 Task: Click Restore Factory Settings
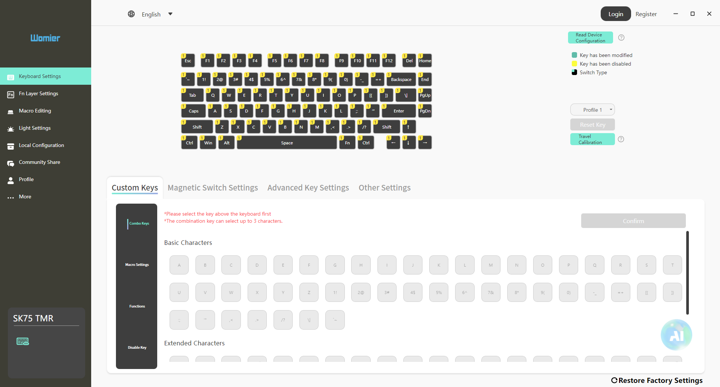[x=657, y=380]
